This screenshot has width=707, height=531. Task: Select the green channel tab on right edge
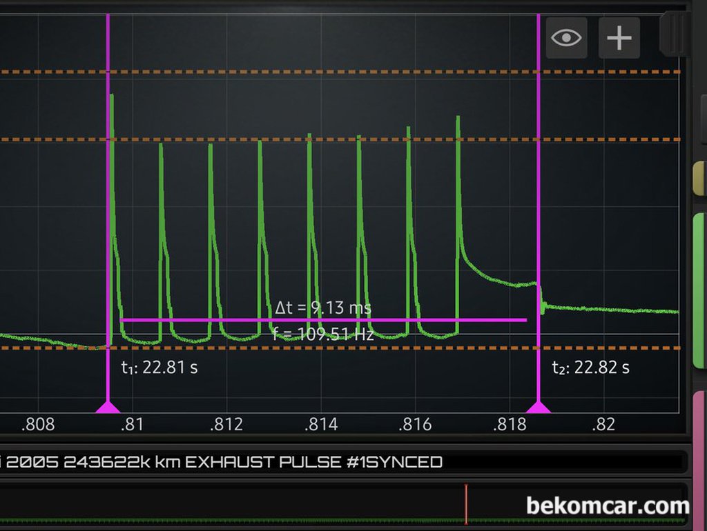pyautogui.click(x=699, y=290)
